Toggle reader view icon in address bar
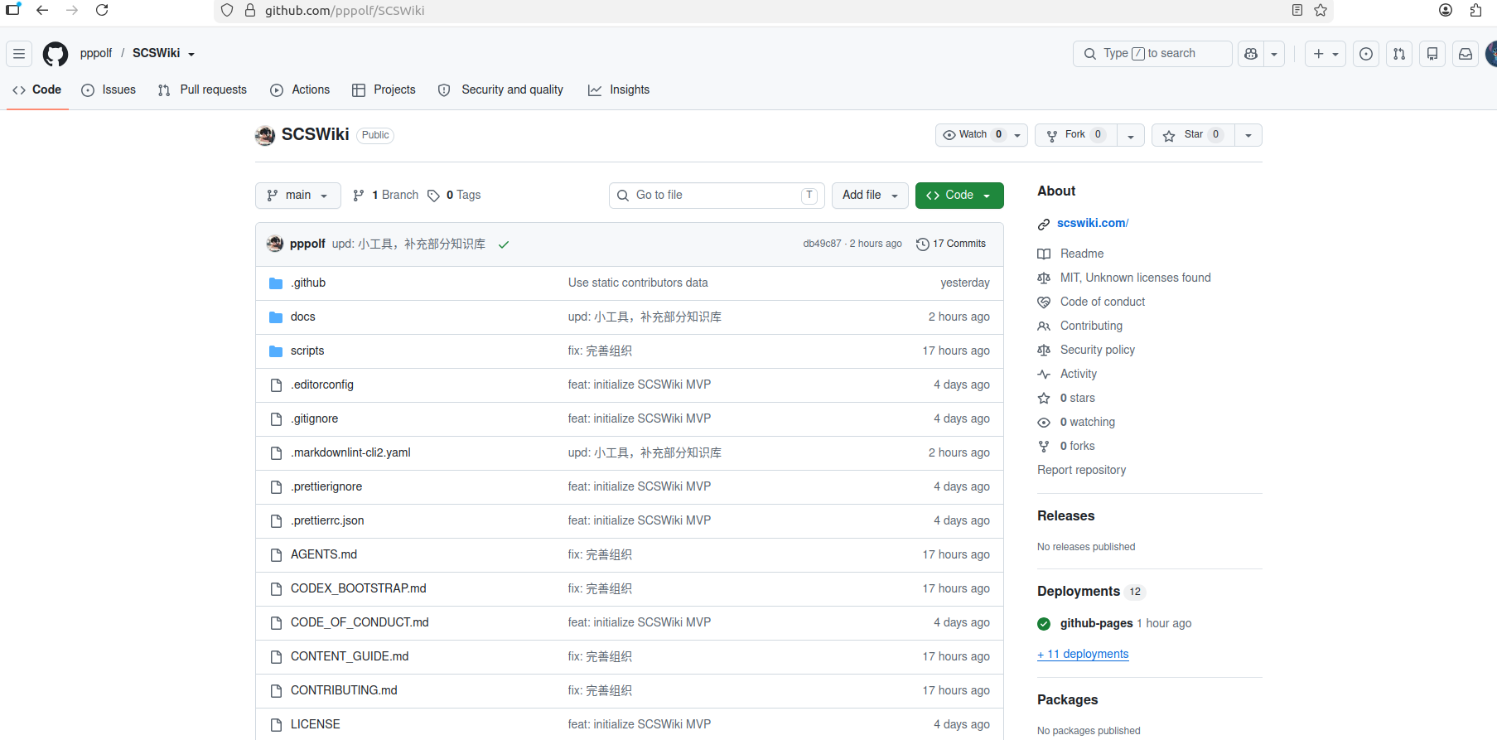Image resolution: width=1497 pixels, height=740 pixels. [1297, 10]
